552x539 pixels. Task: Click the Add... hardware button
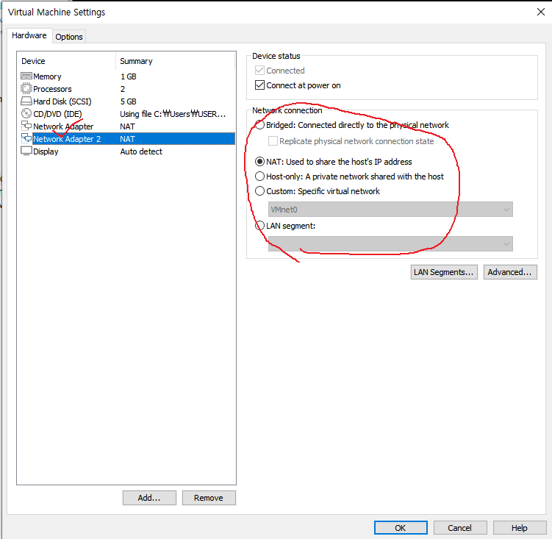pos(149,498)
